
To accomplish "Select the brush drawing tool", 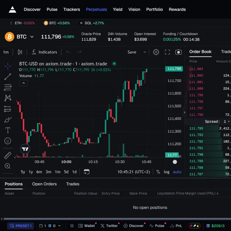I will tap(8, 120).
